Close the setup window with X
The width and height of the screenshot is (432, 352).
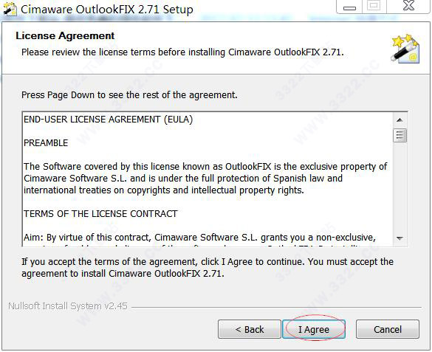tap(409, 6)
